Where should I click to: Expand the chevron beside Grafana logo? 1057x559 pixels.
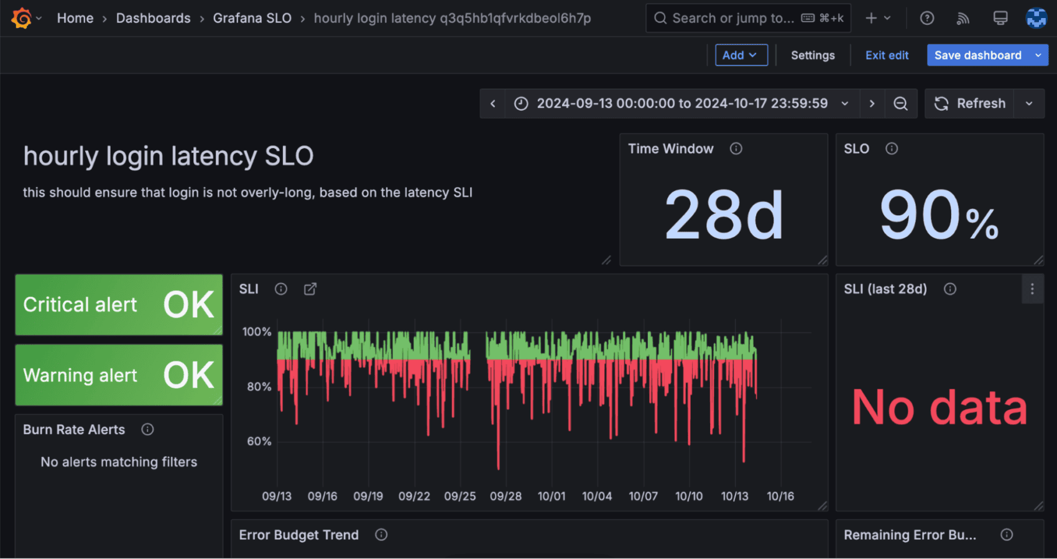point(39,19)
